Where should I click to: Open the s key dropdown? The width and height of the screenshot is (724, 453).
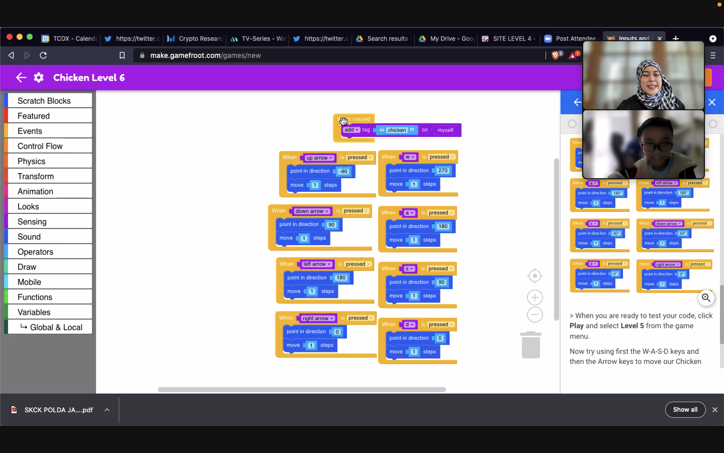[409, 269]
